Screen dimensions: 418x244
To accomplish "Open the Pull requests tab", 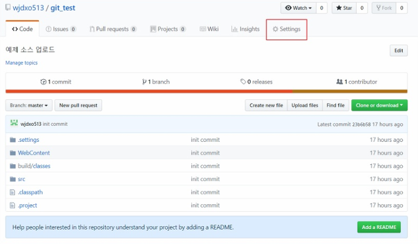I will [113, 29].
